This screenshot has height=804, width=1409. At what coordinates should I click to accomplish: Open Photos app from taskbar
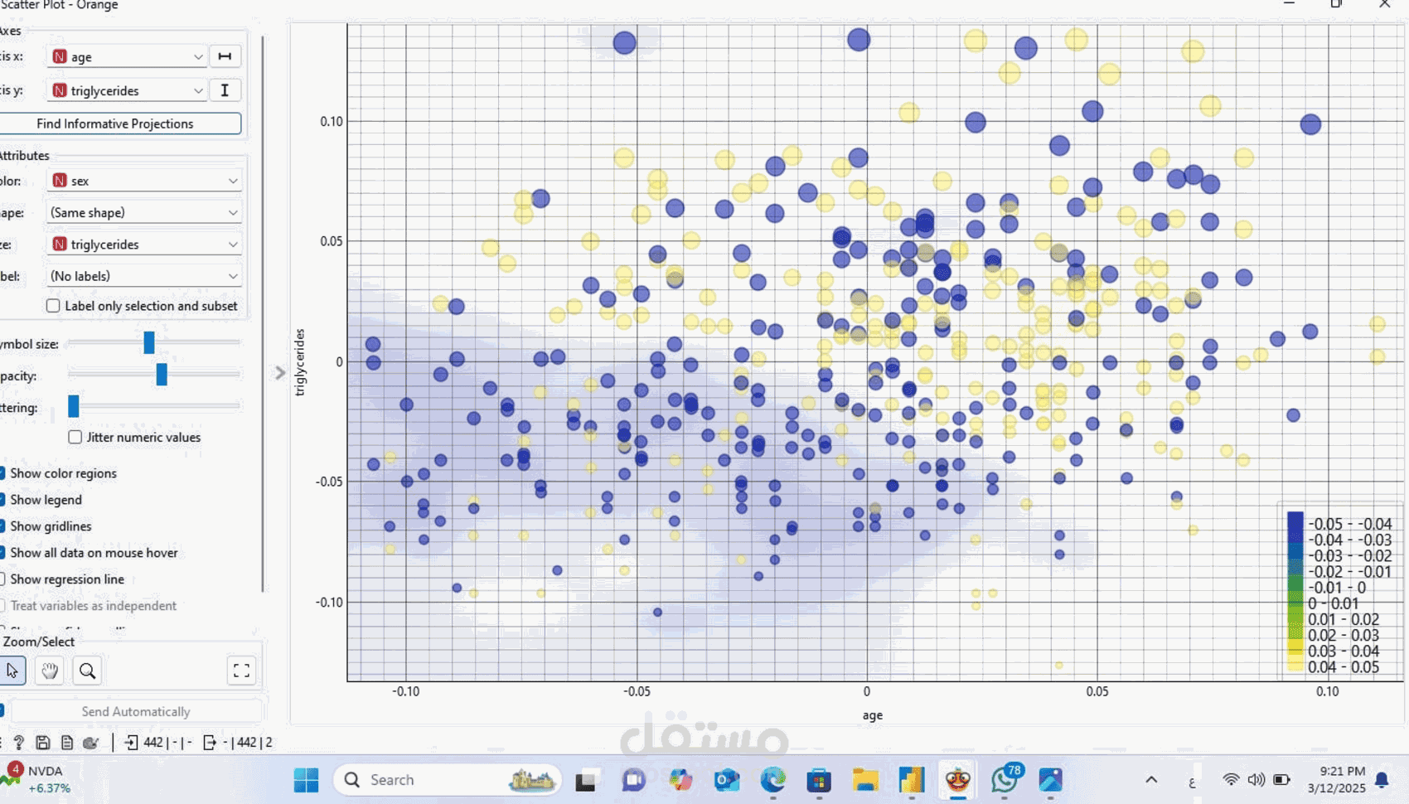point(1051,780)
